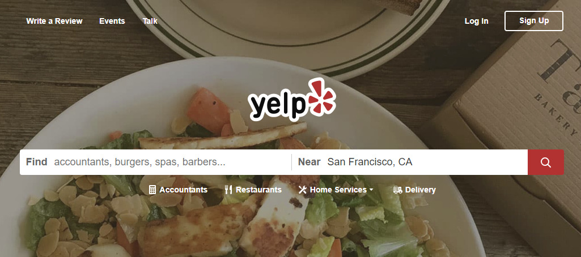Click the bold Near label

(x=309, y=162)
